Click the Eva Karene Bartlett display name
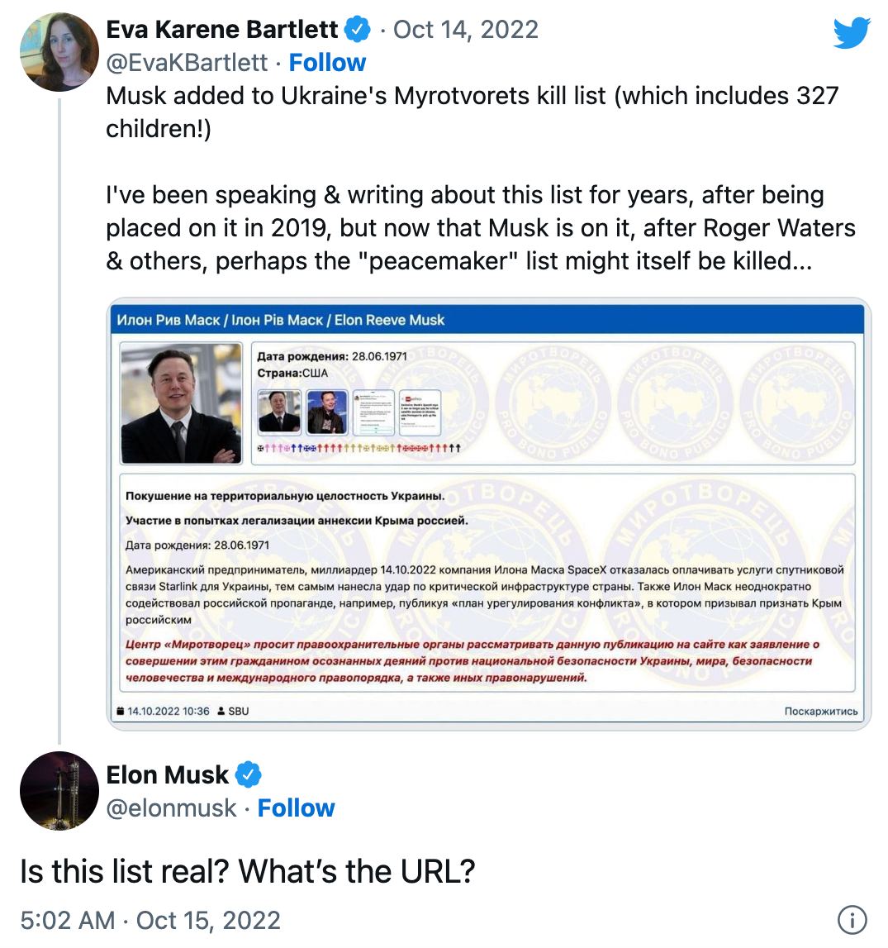 [x=222, y=30]
